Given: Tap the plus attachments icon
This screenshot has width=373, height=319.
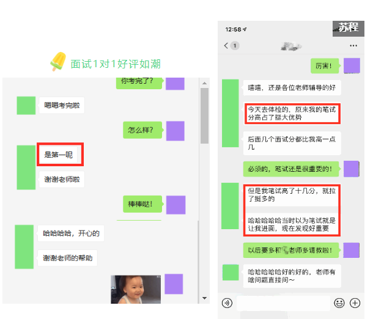Looking at the screenshot, I should click(x=355, y=302).
